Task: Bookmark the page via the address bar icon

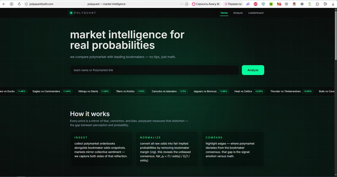Action: point(186,4)
